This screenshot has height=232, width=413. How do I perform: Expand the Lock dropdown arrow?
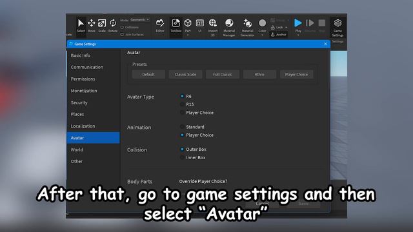287,27
